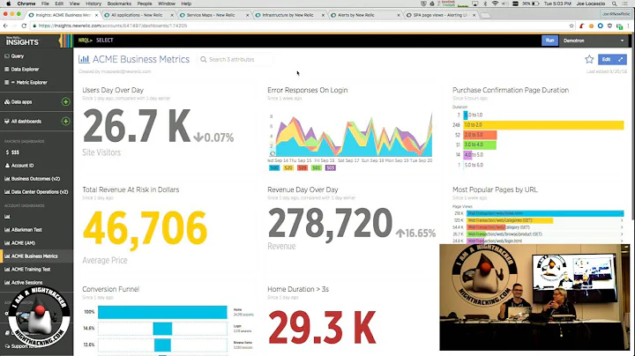Open Business Outcomes (v2) dashboard
The width and height of the screenshot is (635, 356).
click(x=32, y=179)
